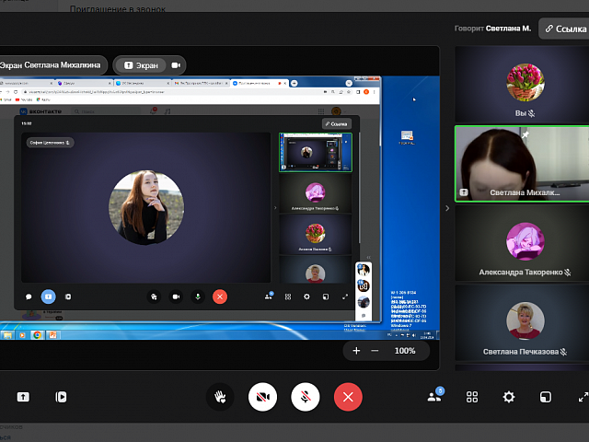Open the participants list icon
Viewport: 589px width, 442px height.
coord(435,396)
